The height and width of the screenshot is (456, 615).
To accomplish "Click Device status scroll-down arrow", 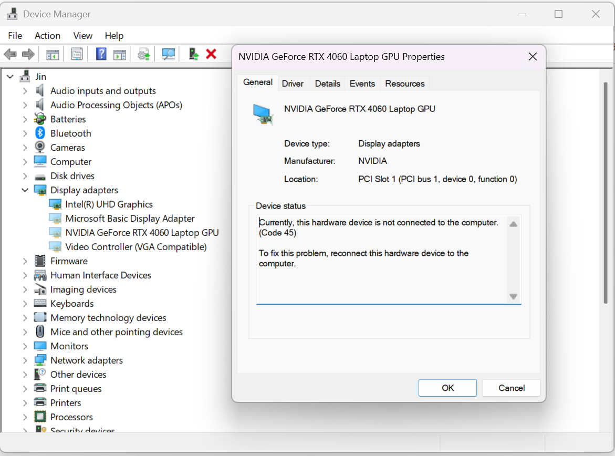I will [513, 296].
